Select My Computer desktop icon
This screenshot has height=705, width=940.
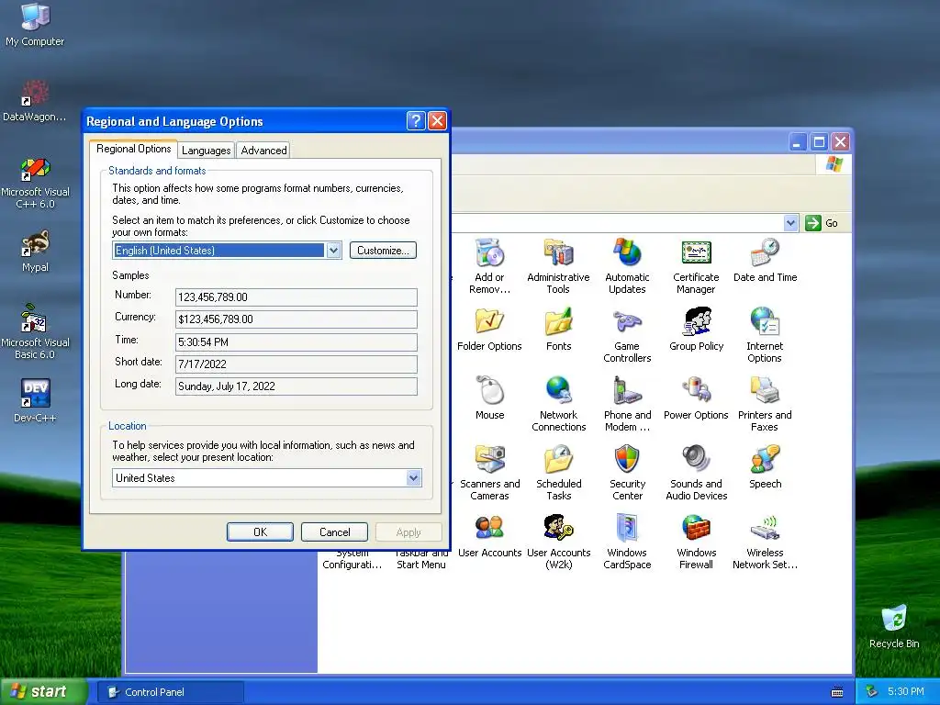[x=35, y=25]
